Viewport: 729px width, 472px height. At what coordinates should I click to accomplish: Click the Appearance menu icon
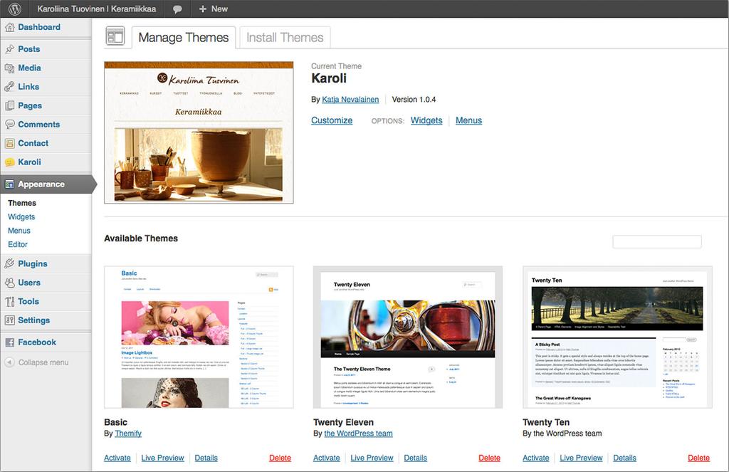point(10,184)
